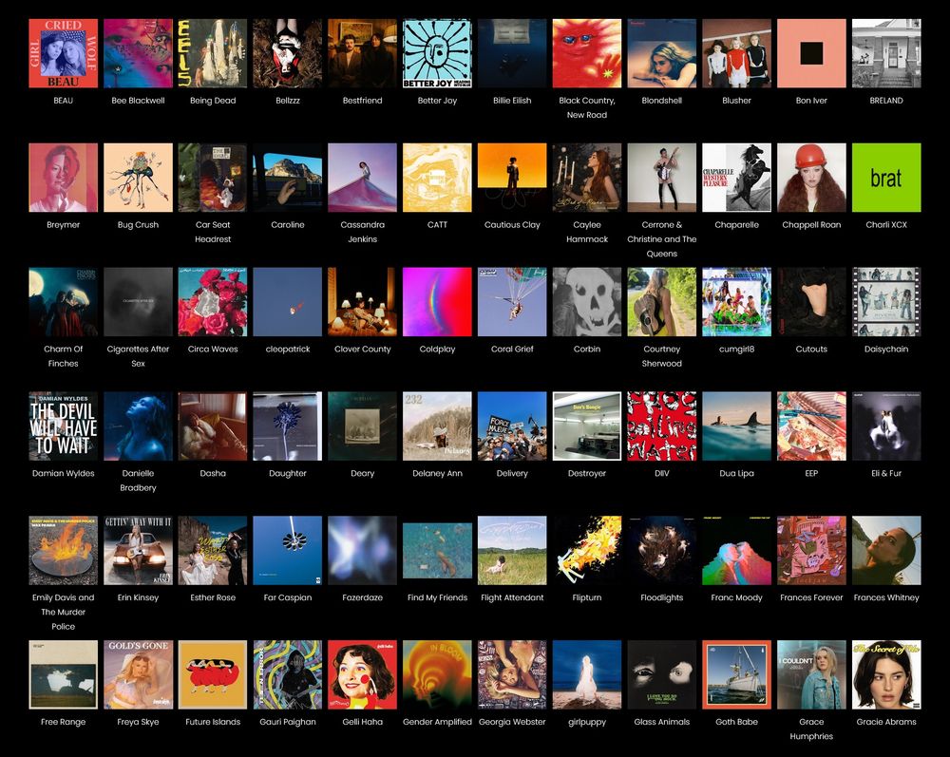
Task: Click the Clover County artist label
Action: (x=362, y=349)
